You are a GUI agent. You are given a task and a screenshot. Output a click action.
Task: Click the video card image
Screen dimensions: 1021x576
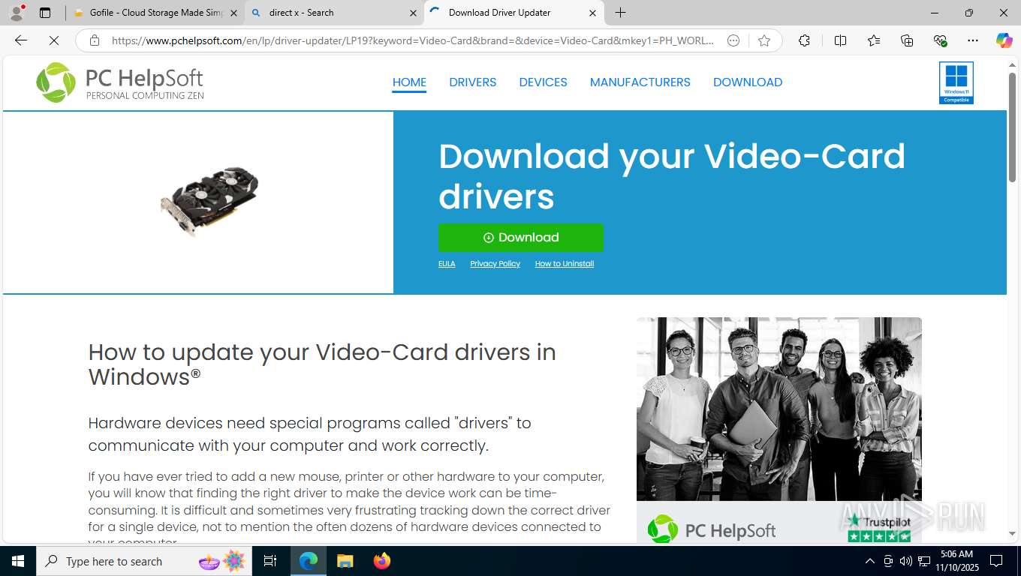(209, 201)
